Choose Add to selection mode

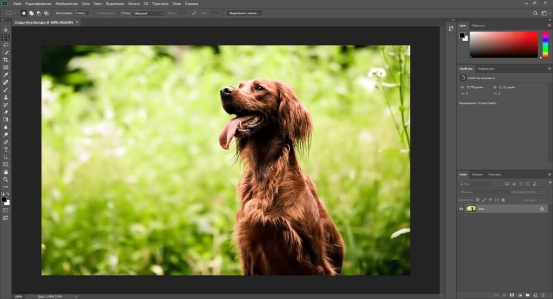tap(31, 13)
